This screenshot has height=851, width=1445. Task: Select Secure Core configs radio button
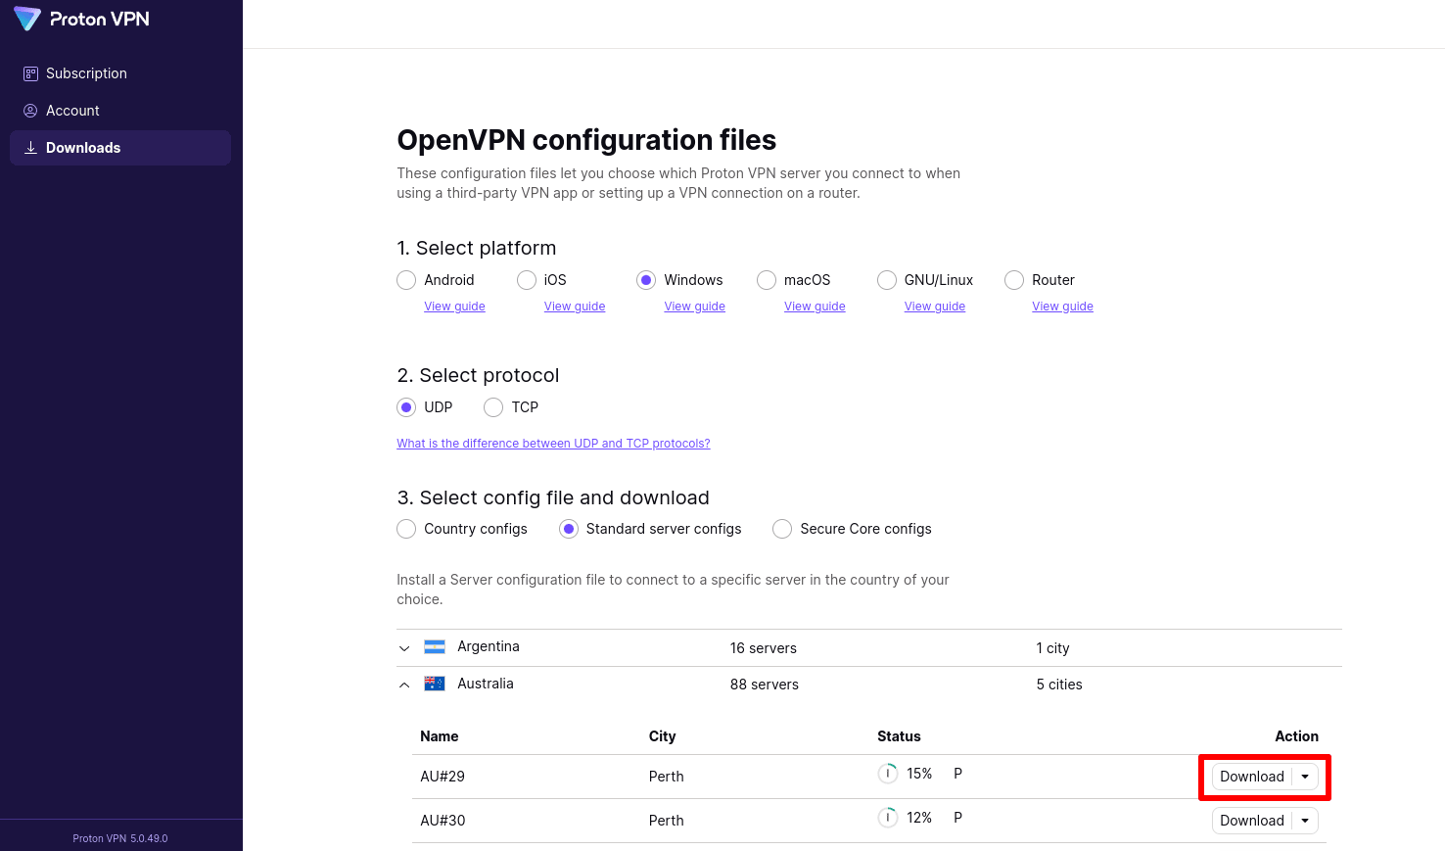[782, 529]
